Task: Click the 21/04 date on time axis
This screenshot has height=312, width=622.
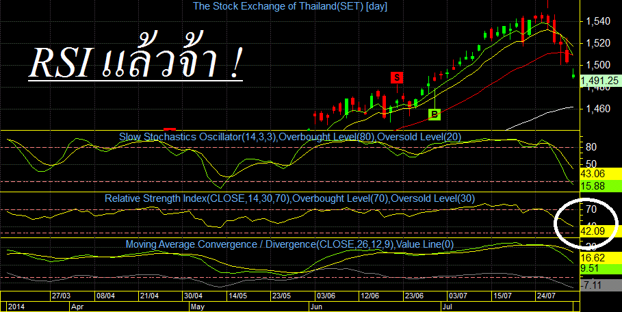Action: (149, 296)
